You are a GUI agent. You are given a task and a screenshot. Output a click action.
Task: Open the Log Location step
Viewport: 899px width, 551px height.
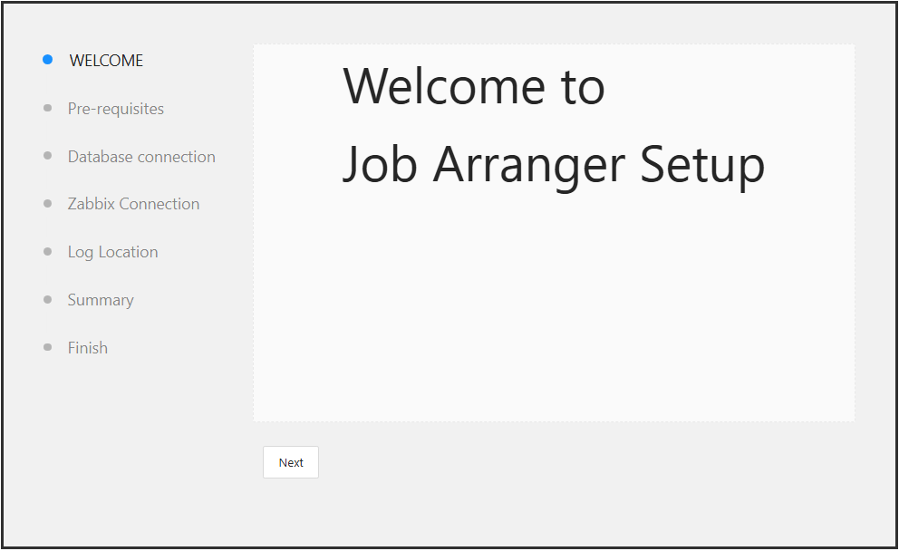point(113,252)
